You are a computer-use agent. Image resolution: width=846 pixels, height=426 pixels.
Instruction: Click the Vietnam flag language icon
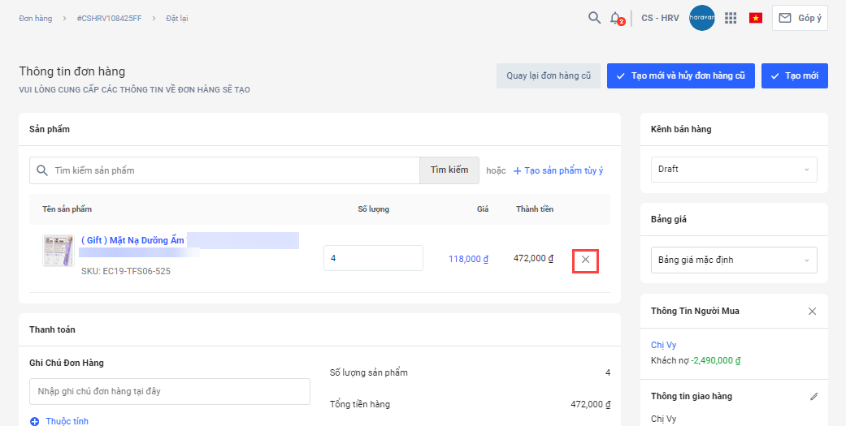click(756, 18)
